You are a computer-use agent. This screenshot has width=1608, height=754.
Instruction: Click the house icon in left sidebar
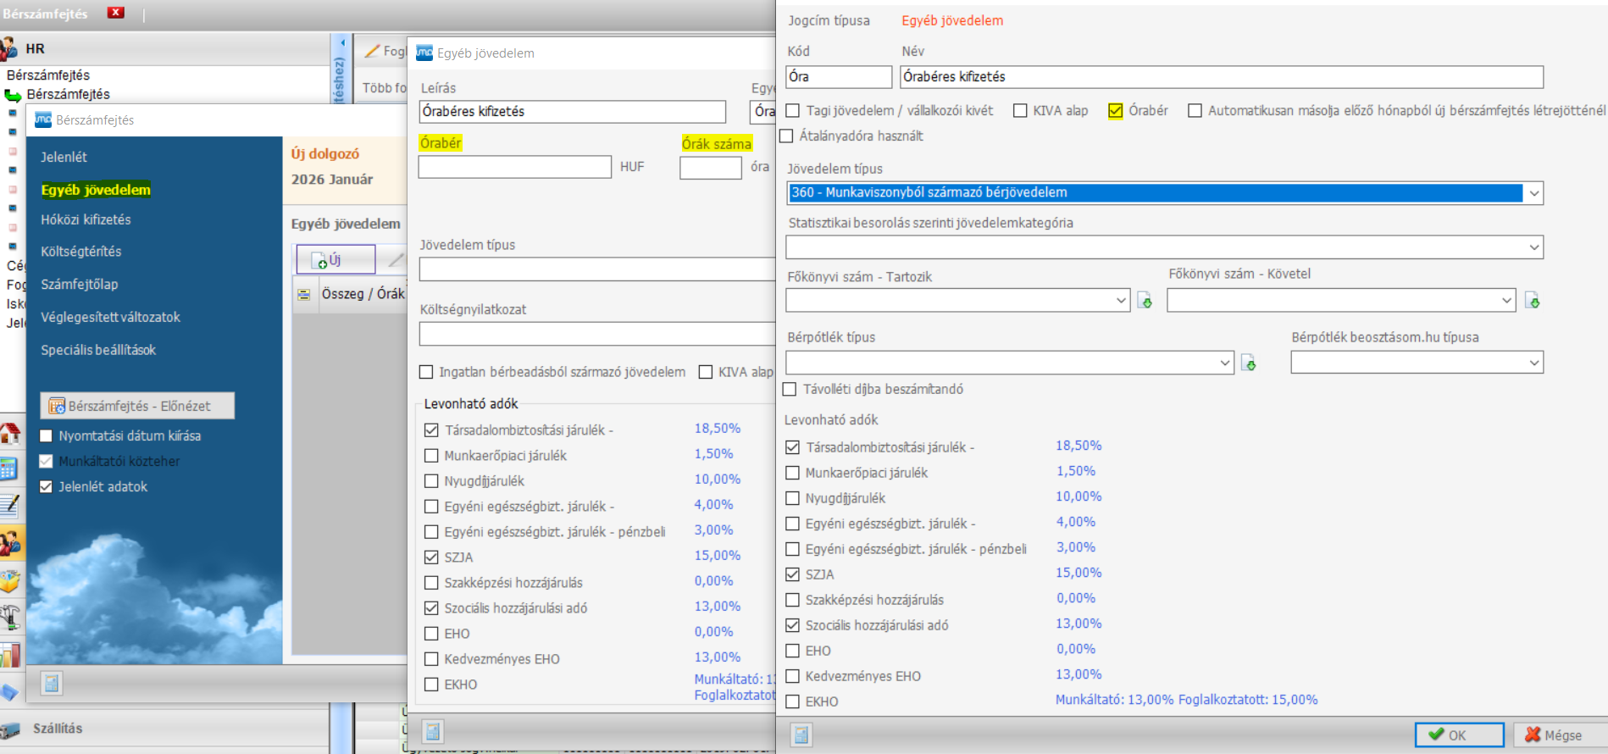pos(9,435)
